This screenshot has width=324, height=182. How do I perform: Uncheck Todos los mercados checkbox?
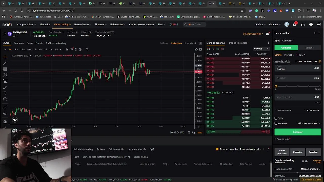coord(217,149)
